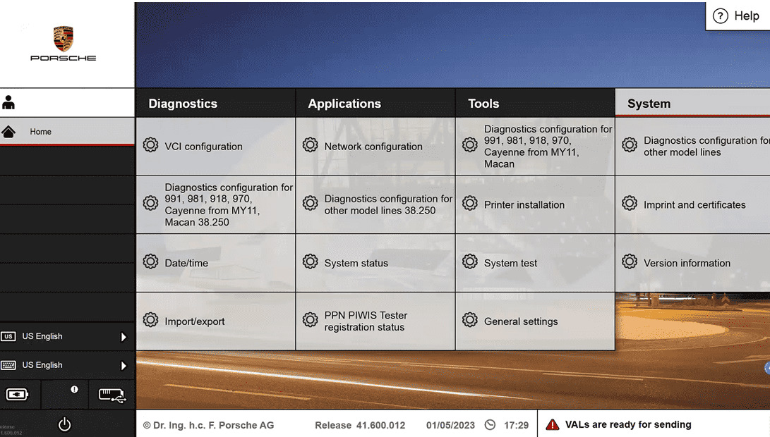Switch to the Tools tab
The image size is (770, 437).
pyautogui.click(x=535, y=104)
